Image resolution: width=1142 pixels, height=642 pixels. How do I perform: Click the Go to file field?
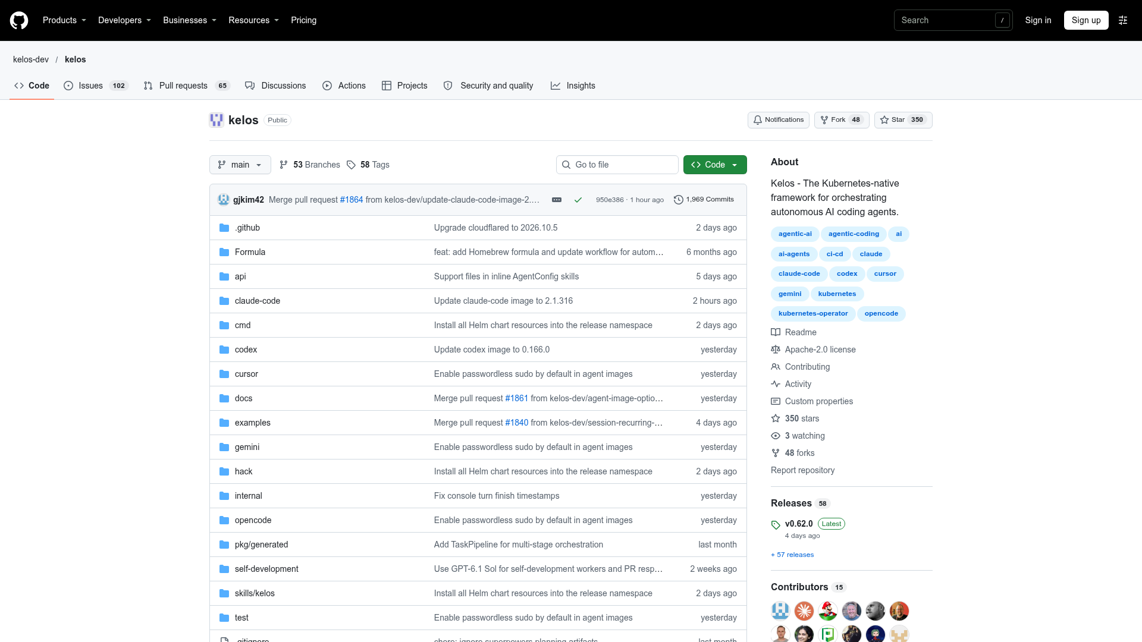pyautogui.click(x=617, y=165)
